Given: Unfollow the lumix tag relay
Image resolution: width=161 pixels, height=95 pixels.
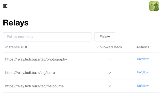Looking at the screenshot, I should (x=143, y=72).
